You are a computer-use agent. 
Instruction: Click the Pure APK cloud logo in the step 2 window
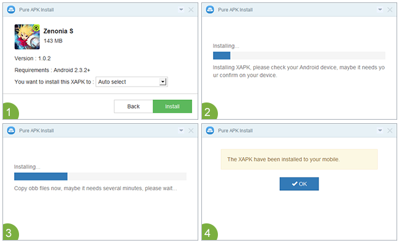210,10
